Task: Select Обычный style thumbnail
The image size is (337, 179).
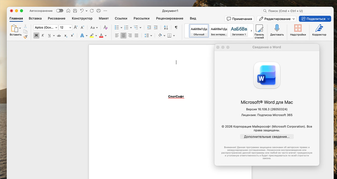Action: (199, 31)
